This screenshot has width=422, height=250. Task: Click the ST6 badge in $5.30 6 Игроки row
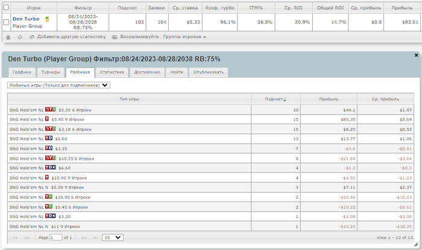click(x=50, y=110)
